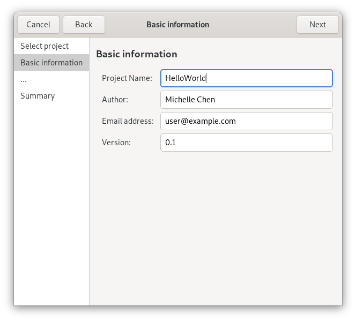
Task: Click the '...' step in the sidebar
Action: (24, 79)
